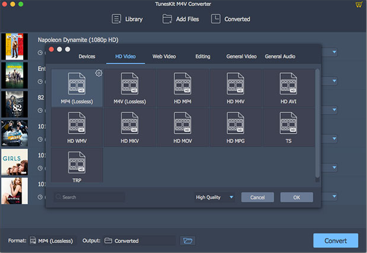Select the MP4 (Lossless) format icon
This screenshot has width=367, height=253.
tap(77, 85)
